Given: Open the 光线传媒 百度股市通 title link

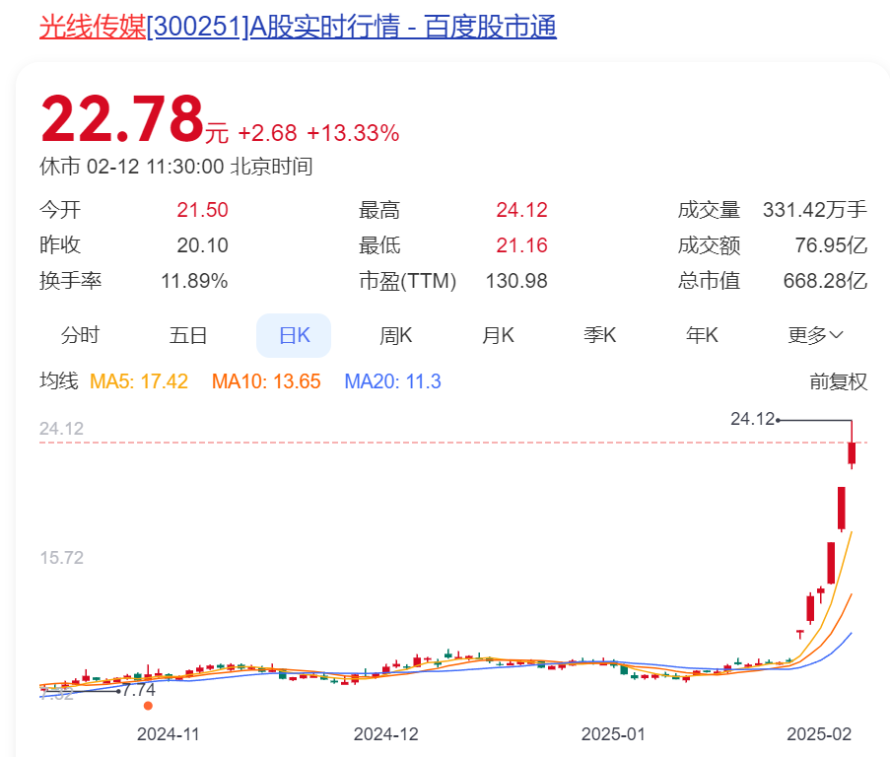Looking at the screenshot, I should [x=298, y=27].
